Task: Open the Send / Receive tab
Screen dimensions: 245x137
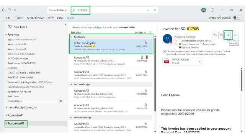Action: tap(35, 18)
